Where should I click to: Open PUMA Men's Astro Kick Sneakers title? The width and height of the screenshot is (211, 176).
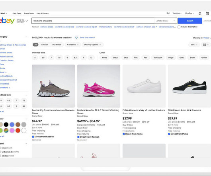pyautogui.click(x=184, y=110)
